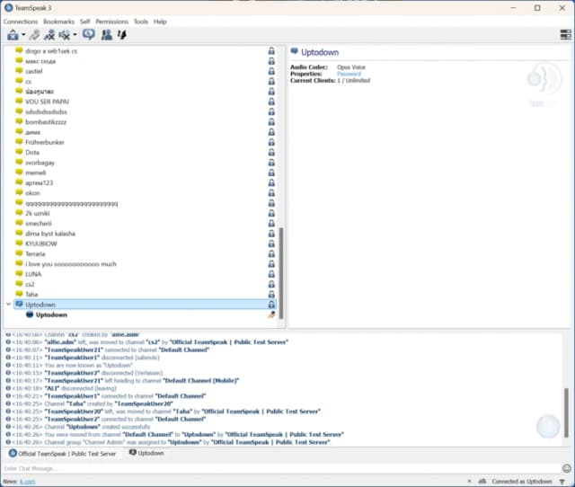
Task: Click the toggle away status toolbar icon
Action: point(13,35)
